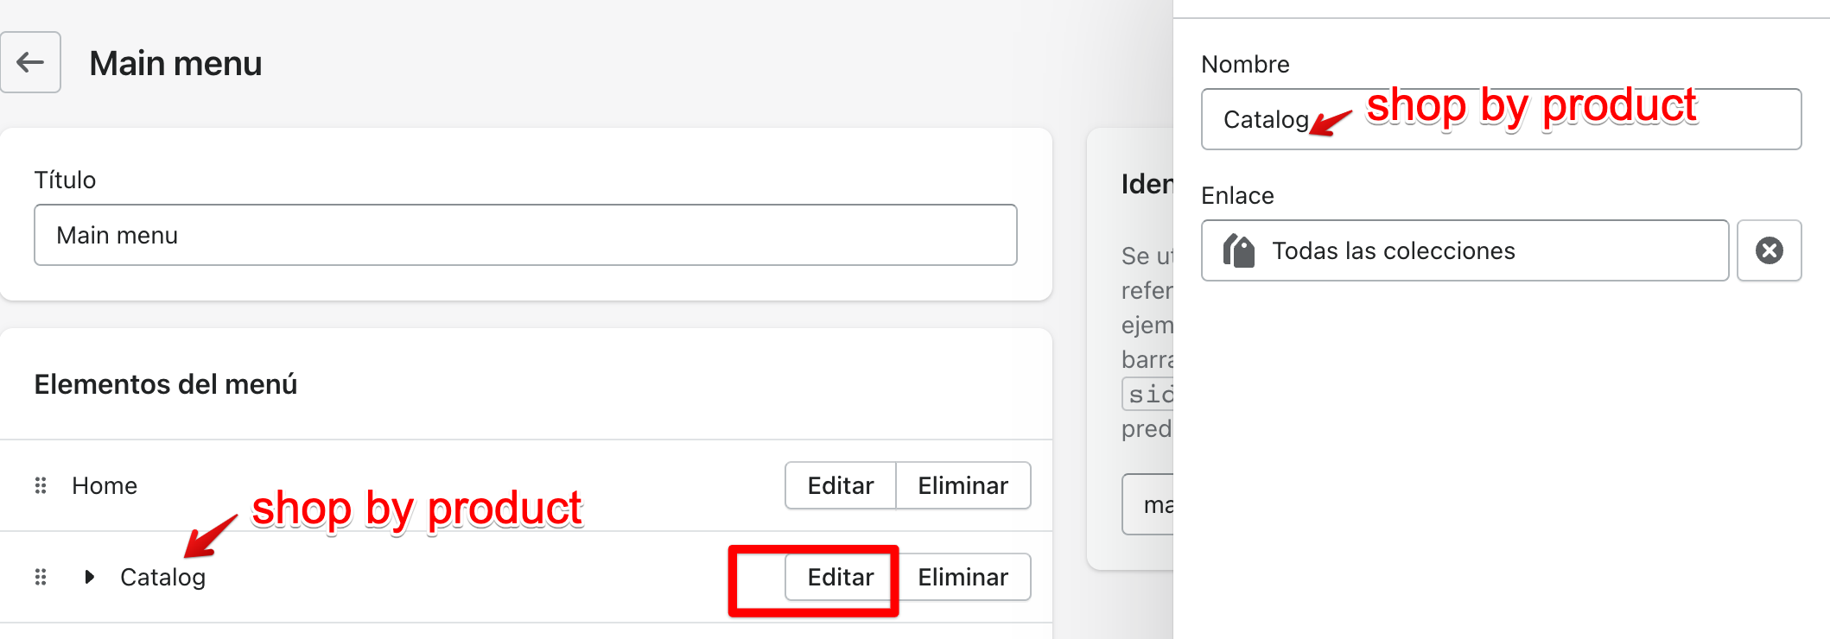Select the Home menu item label
This screenshot has height=639, width=1830.
pyautogui.click(x=105, y=486)
